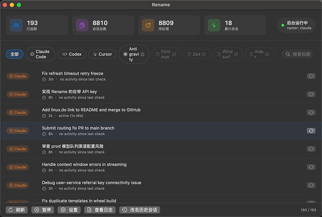This screenshot has height=217, width=322.
Task: Toggle the Aider filter minus icon
Action: [267, 54]
